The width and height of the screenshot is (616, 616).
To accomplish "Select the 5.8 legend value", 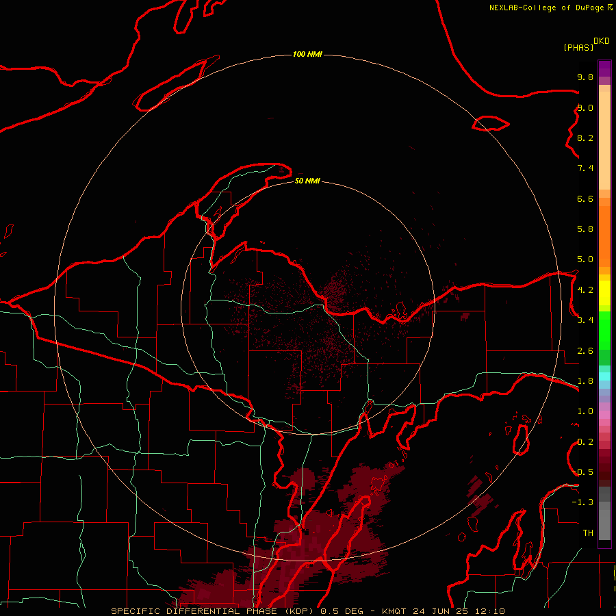I will (x=585, y=229).
